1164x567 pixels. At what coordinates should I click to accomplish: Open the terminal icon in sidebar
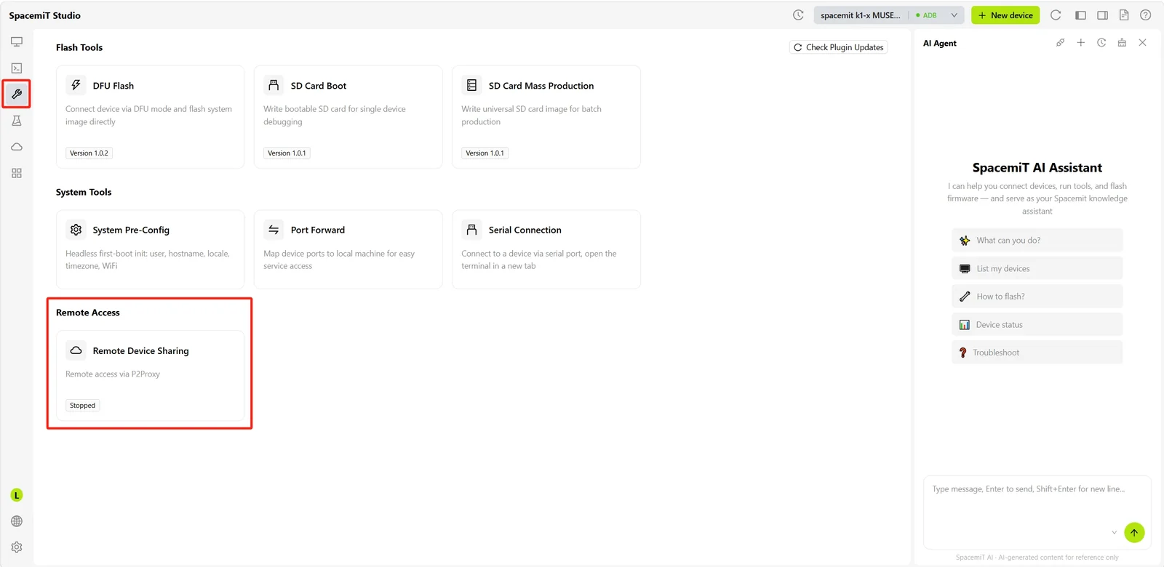(17, 68)
